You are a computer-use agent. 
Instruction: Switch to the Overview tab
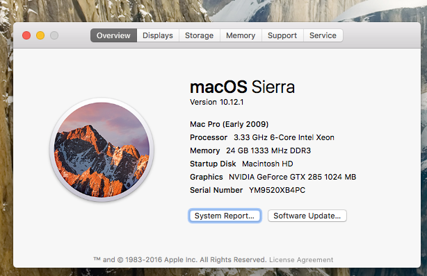(113, 35)
